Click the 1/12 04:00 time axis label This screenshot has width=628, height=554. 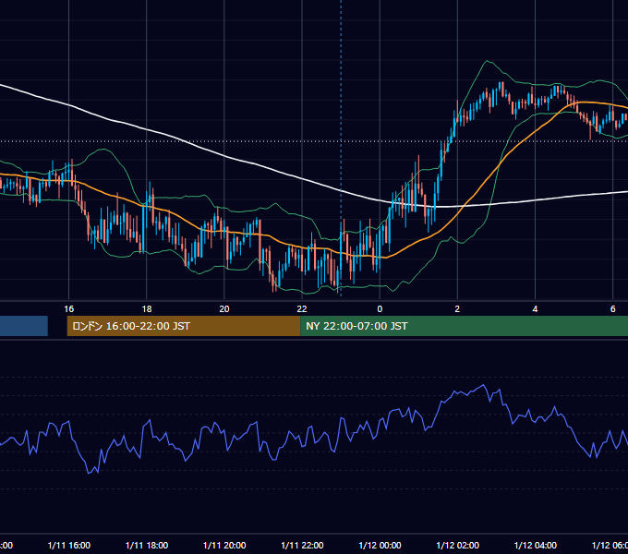(x=535, y=545)
